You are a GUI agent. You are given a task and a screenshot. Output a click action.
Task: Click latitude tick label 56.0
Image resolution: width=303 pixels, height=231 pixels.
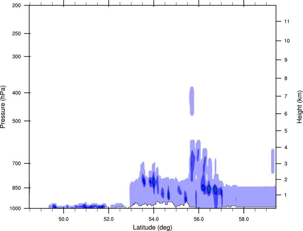pyautogui.click(x=199, y=219)
